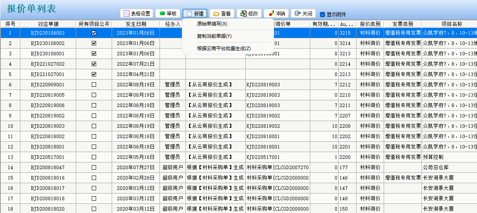
Task: Click the 表格设置 grid icon
Action: point(127,14)
